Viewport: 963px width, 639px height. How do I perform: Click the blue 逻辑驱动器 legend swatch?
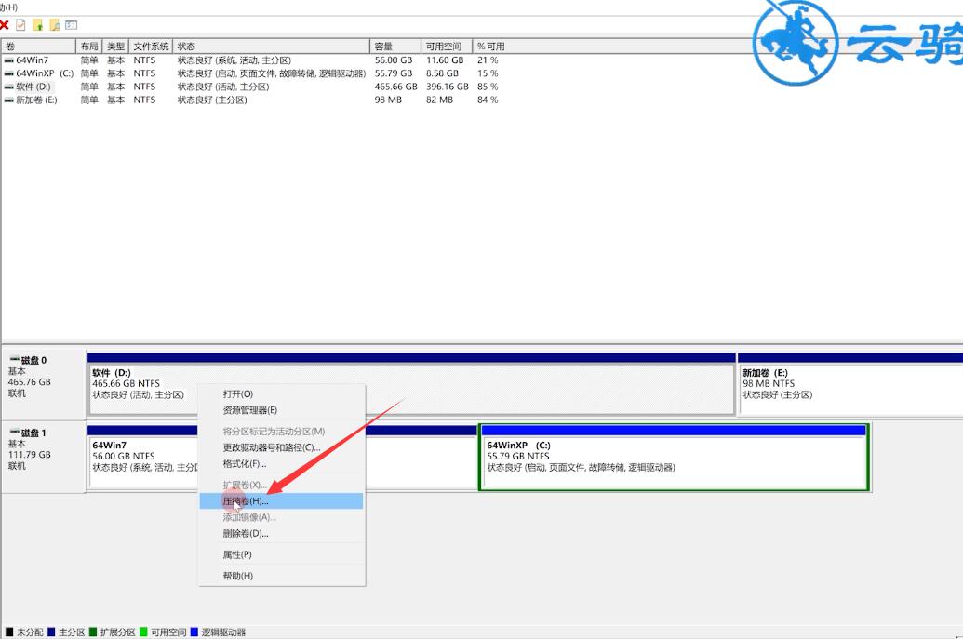coord(194,632)
